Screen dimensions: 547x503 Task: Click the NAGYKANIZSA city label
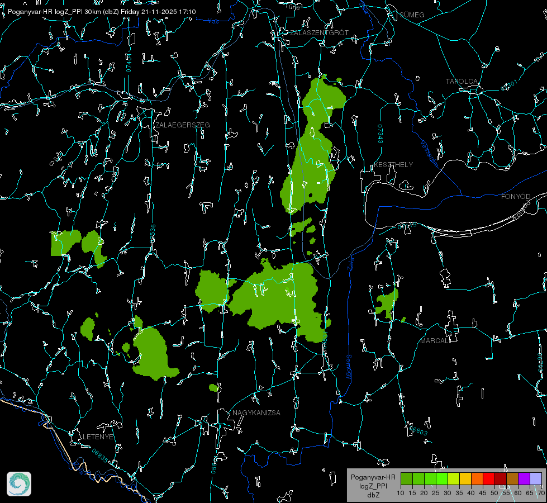[x=256, y=413]
